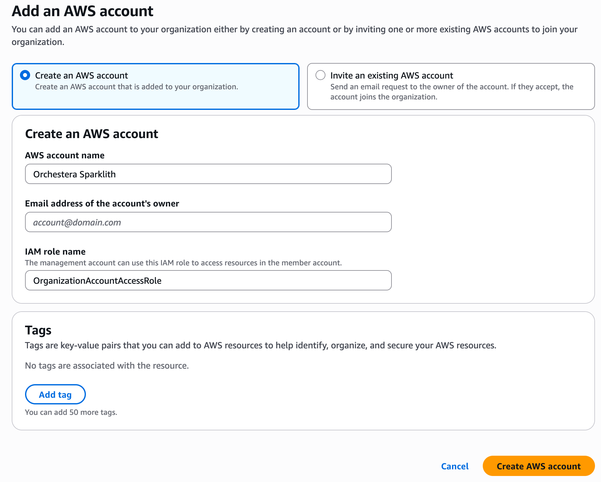Click the 'Add an AWS account' page title

click(82, 11)
